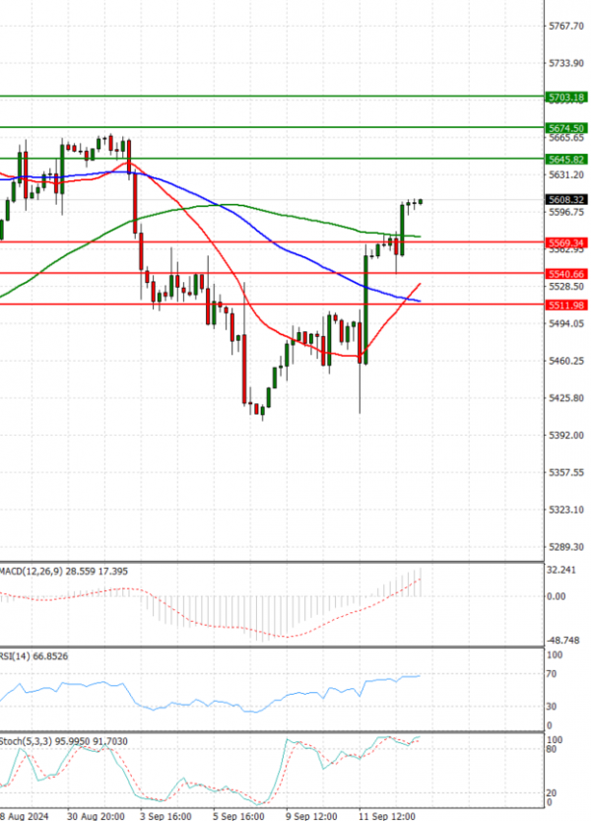Click the 5703.18 green resistance price label
This screenshot has height=821, width=591.
point(565,98)
